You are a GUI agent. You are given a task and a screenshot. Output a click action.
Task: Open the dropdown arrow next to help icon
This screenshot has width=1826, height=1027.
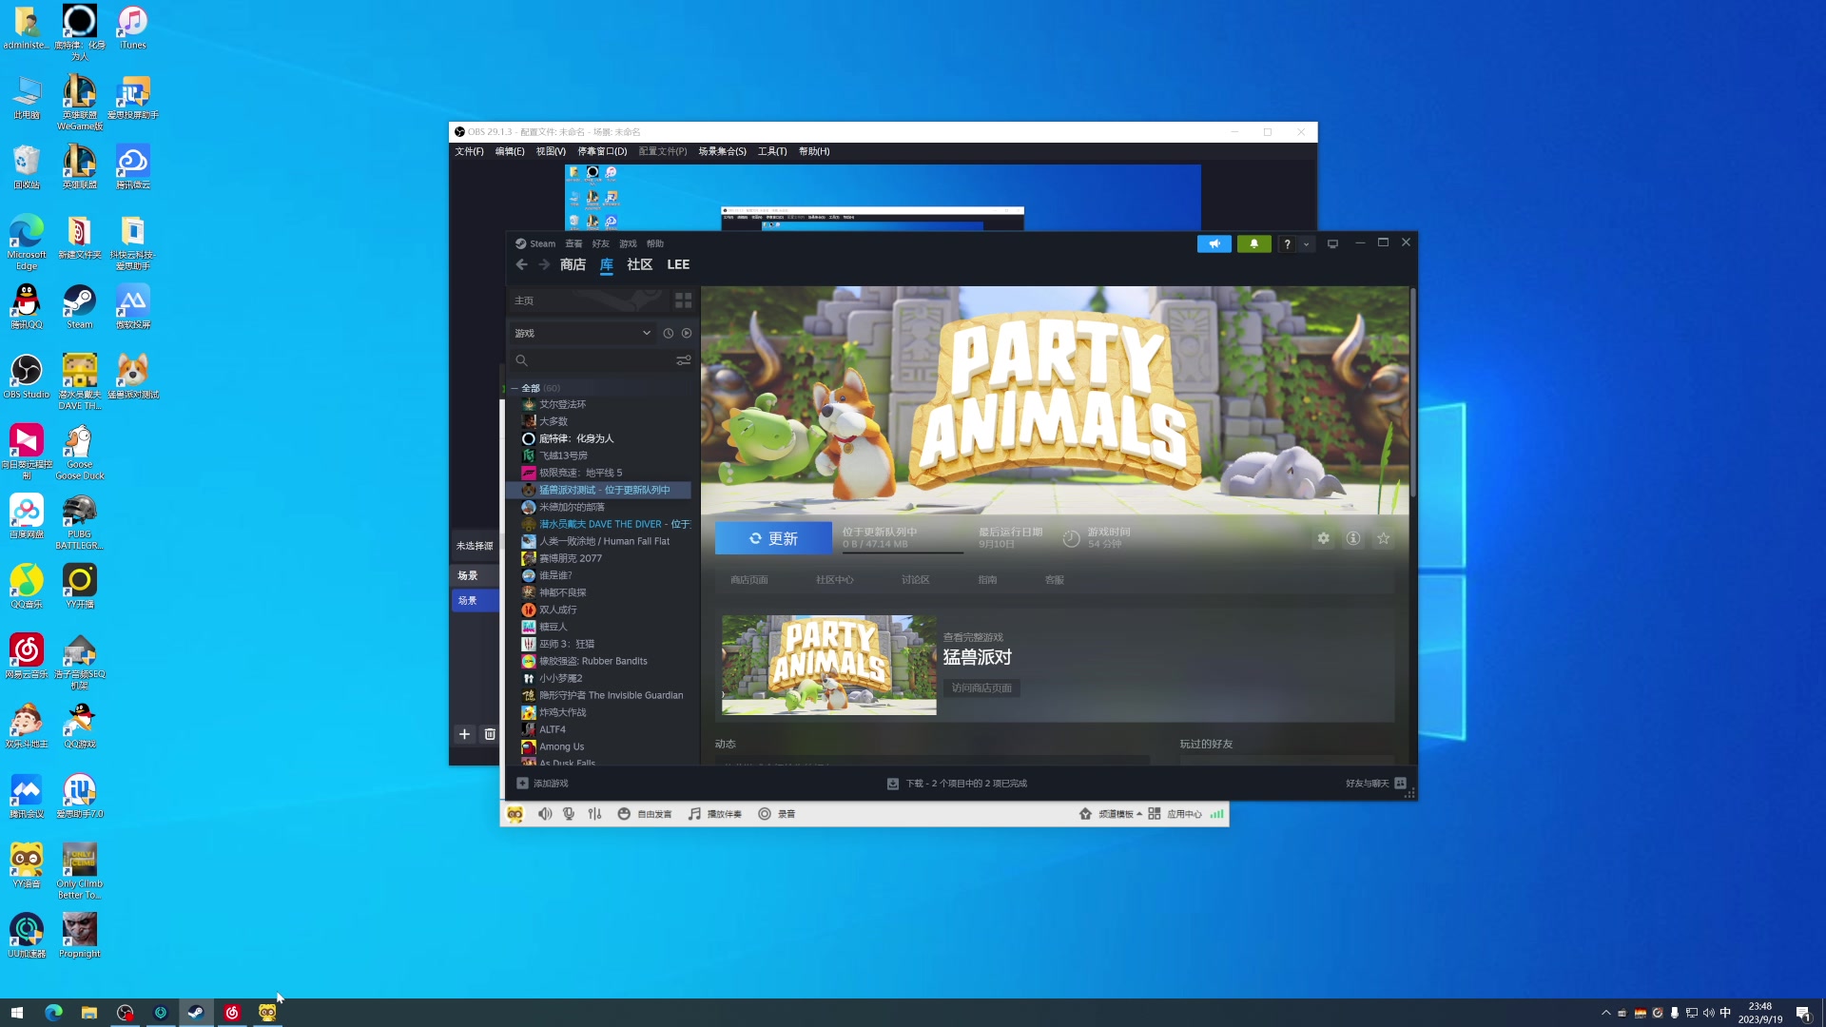tap(1306, 244)
